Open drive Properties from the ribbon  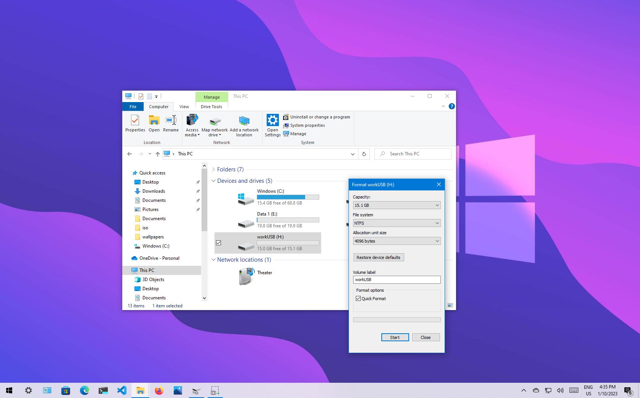(135, 124)
